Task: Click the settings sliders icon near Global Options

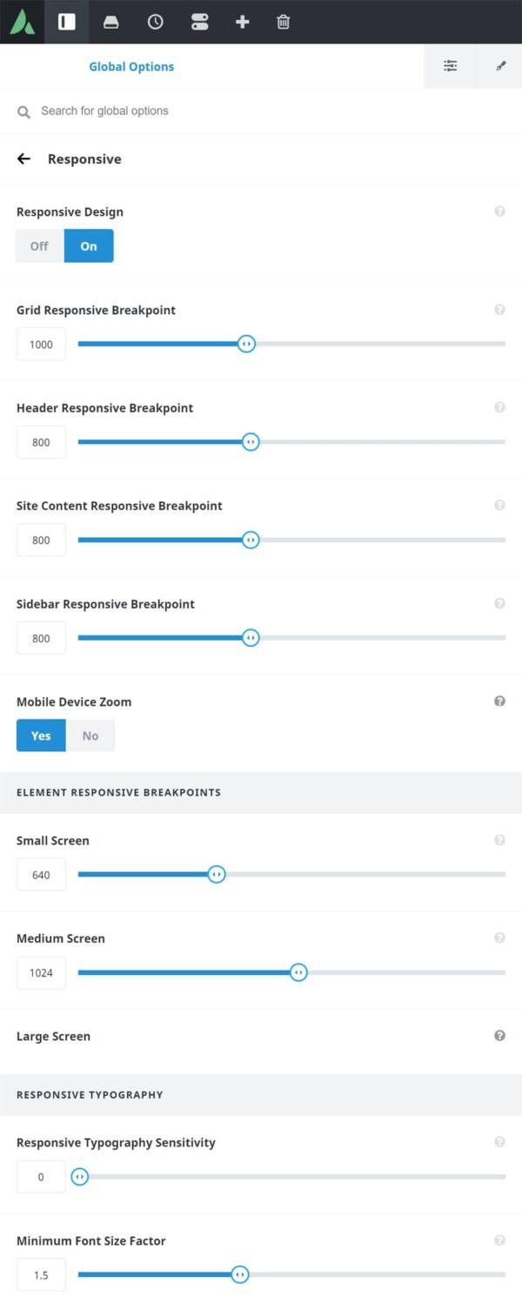Action: coord(450,65)
